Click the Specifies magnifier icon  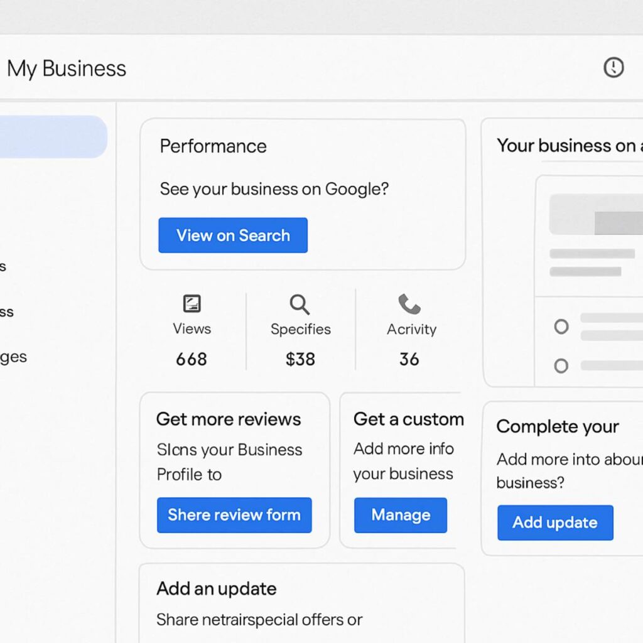[x=300, y=305]
